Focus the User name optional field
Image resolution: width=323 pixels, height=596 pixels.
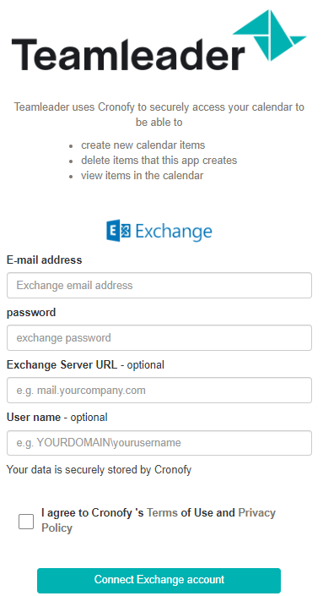tap(159, 443)
